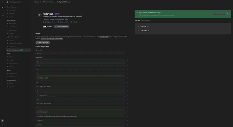Open the PostgreSQL Website link

[x=74, y=22]
